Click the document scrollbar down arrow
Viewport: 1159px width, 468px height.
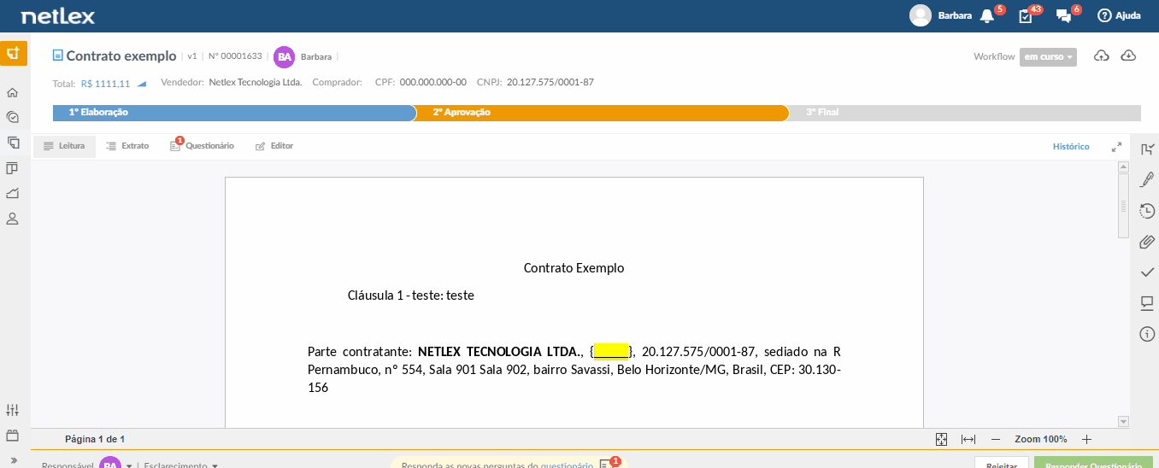click(1123, 421)
